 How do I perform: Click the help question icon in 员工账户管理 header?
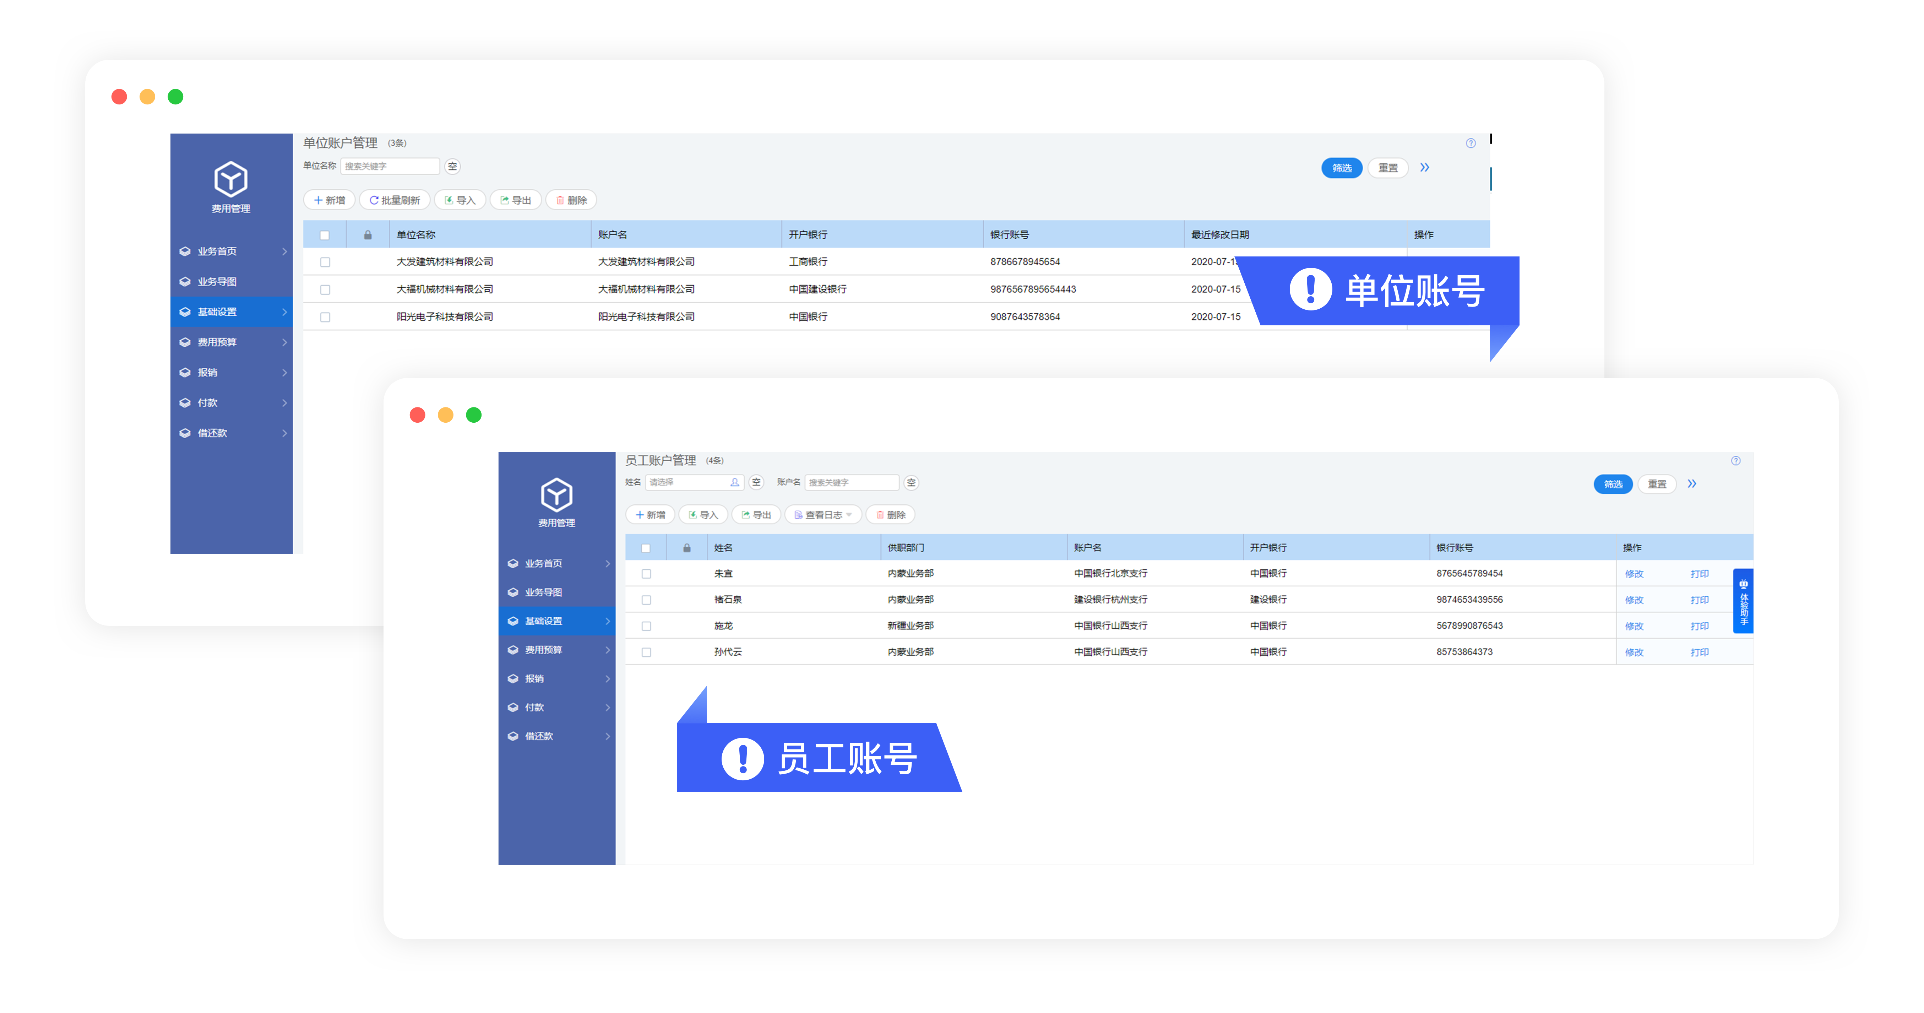(1736, 461)
